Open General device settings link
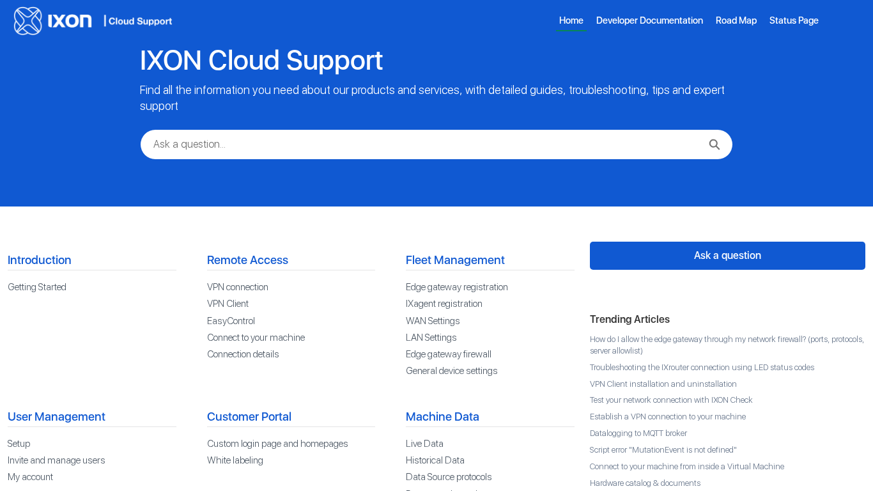Screen dimensions: 873x491 (451, 371)
